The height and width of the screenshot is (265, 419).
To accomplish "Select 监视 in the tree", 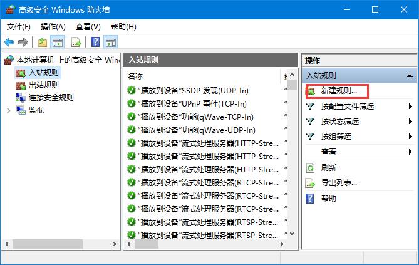I will [x=36, y=110].
